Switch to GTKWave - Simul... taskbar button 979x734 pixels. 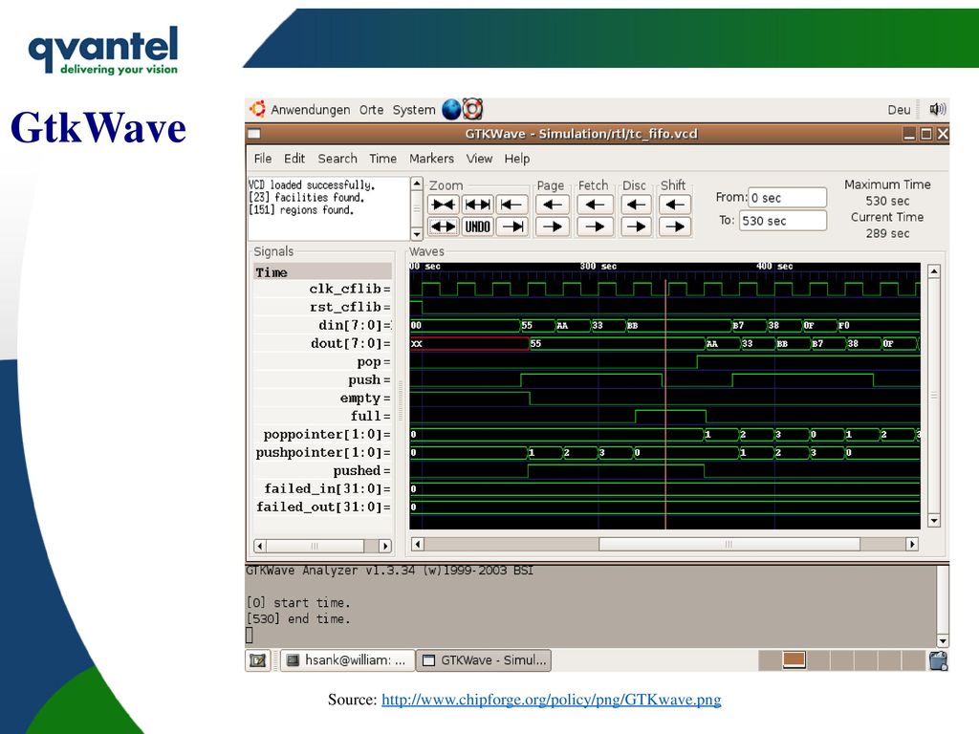point(484,660)
